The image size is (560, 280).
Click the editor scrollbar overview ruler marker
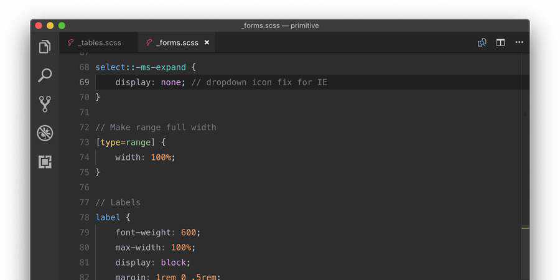[526, 228]
